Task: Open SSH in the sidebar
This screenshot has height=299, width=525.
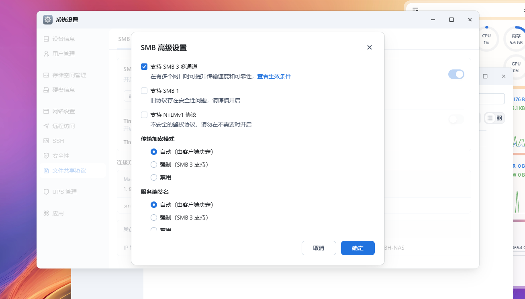Action: (72, 141)
